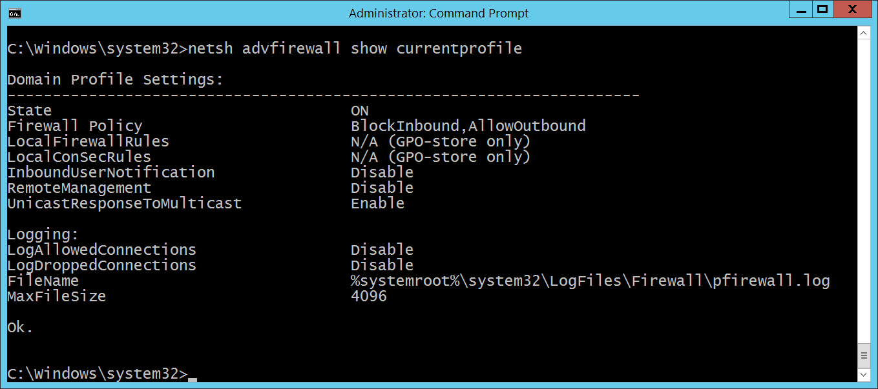This screenshot has width=878, height=389.
Task: Click the scrollbar up arrow
Action: tap(863, 33)
